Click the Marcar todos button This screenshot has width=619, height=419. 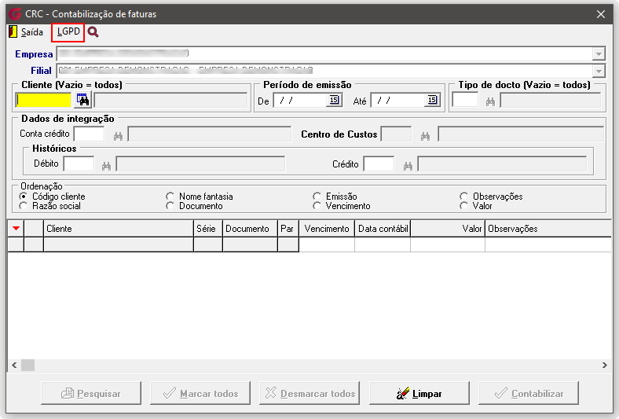(200, 393)
